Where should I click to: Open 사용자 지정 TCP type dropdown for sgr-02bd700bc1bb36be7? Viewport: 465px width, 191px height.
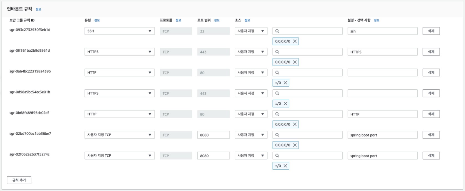(x=120, y=135)
